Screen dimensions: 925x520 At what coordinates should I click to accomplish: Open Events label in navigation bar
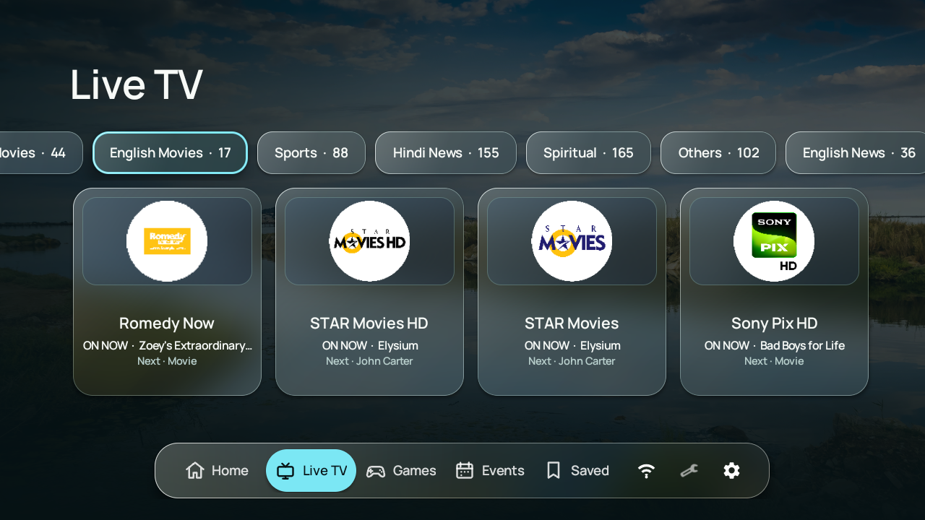tap(503, 471)
